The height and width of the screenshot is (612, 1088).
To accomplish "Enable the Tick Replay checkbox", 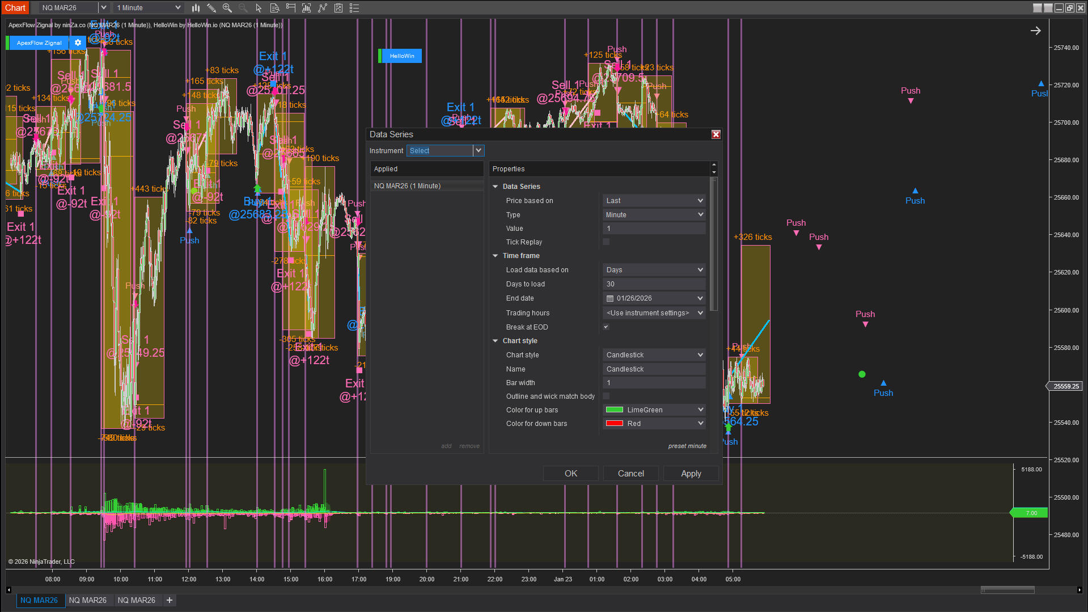I will pyautogui.click(x=606, y=242).
